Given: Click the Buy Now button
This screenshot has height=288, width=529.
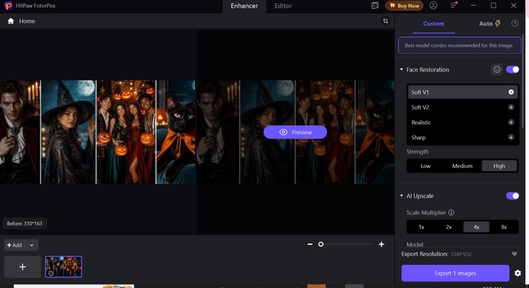Looking at the screenshot, I should [404, 6].
